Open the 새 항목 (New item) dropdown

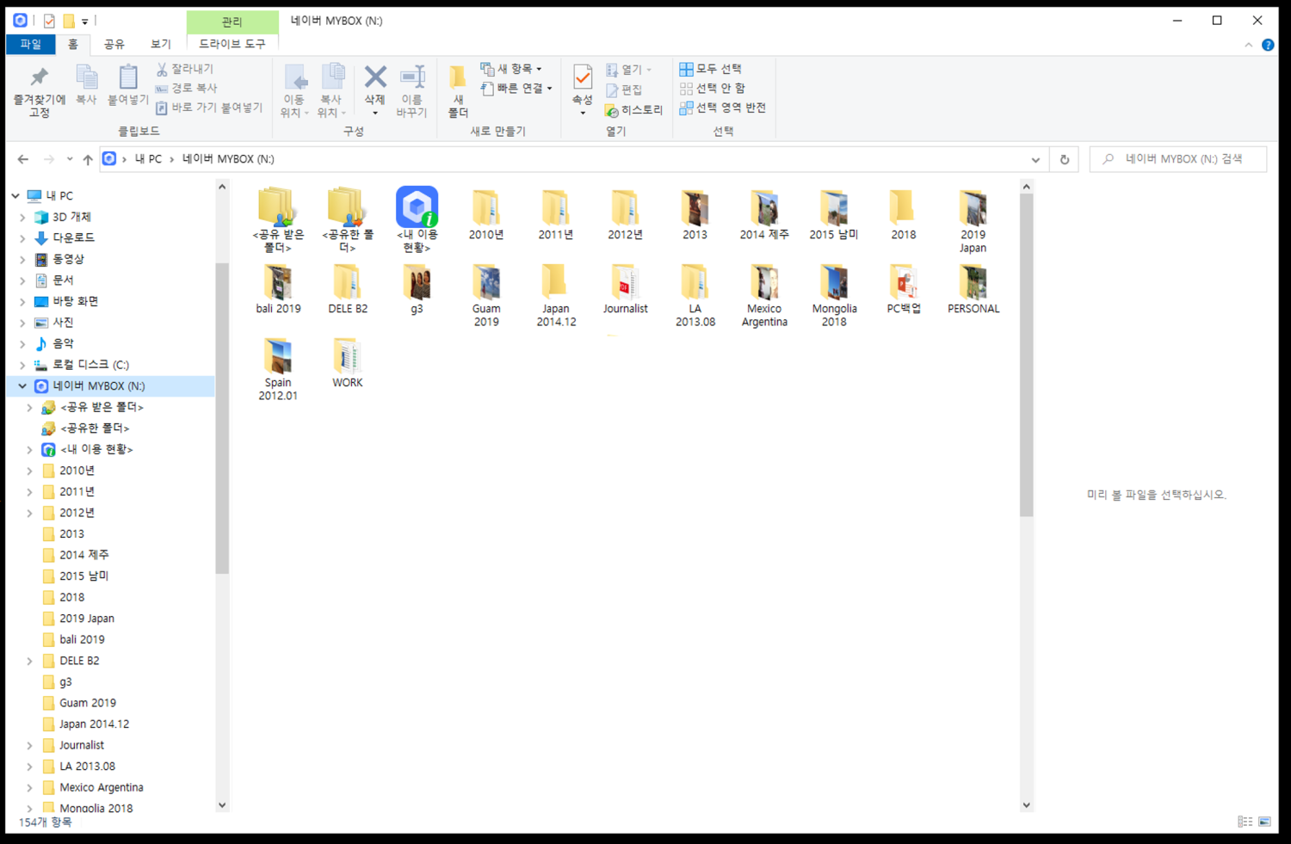tap(511, 69)
